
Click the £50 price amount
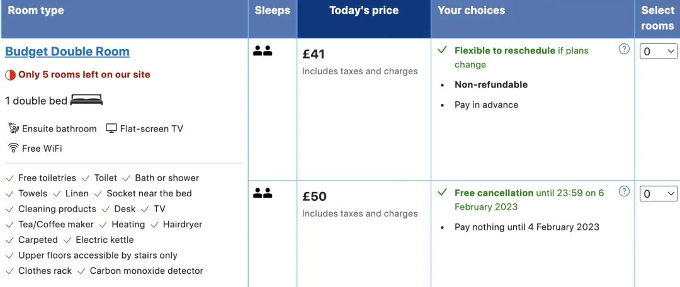314,196
